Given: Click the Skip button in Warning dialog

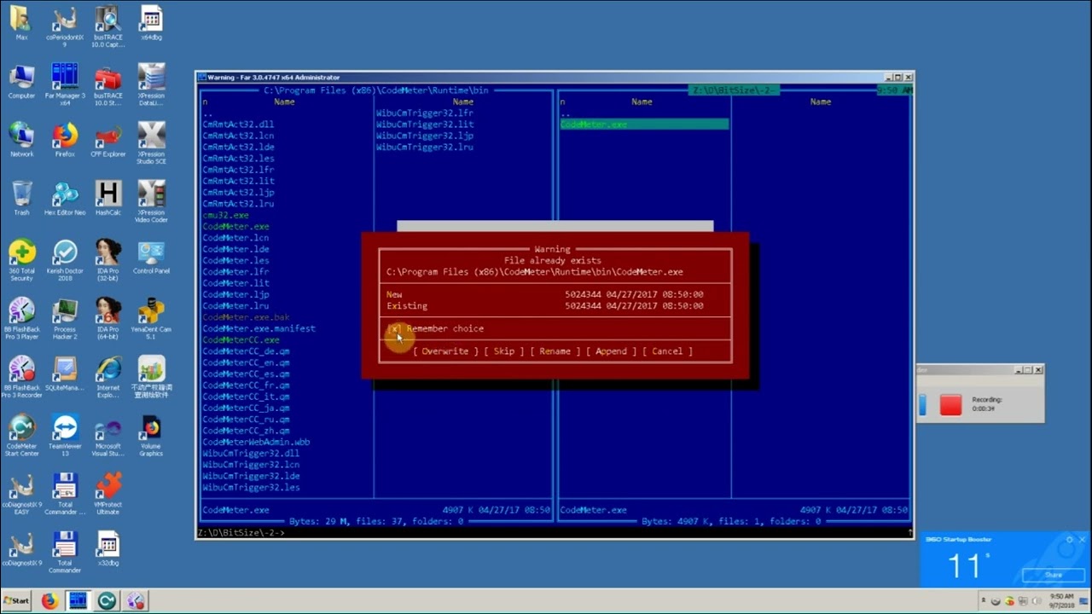Looking at the screenshot, I should (503, 351).
